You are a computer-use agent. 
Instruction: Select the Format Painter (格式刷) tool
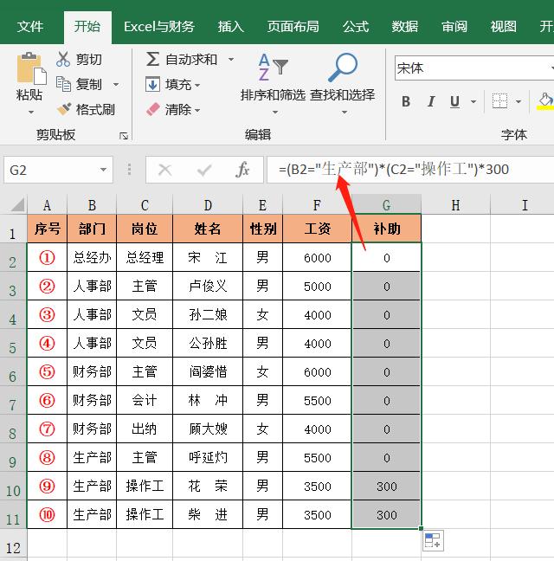coord(63,109)
